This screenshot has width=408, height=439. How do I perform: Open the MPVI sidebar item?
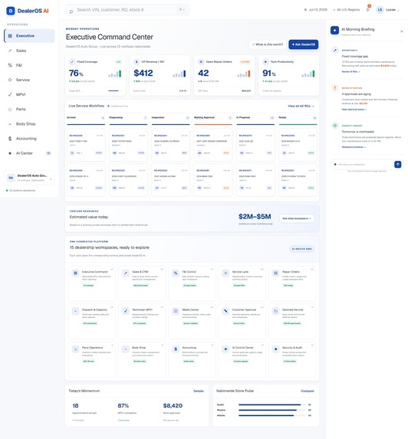point(29,95)
